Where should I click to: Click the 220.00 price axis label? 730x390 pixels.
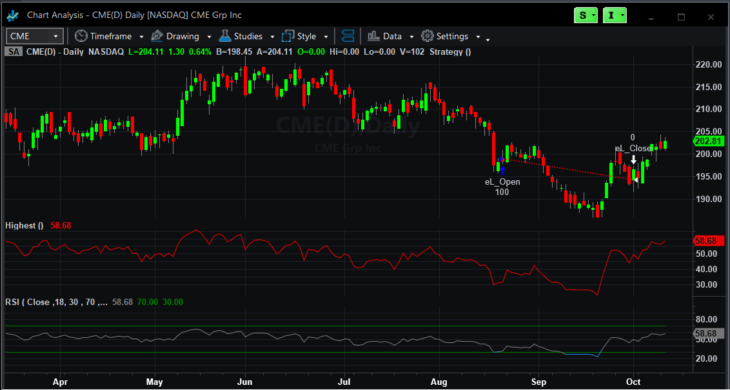click(710, 64)
